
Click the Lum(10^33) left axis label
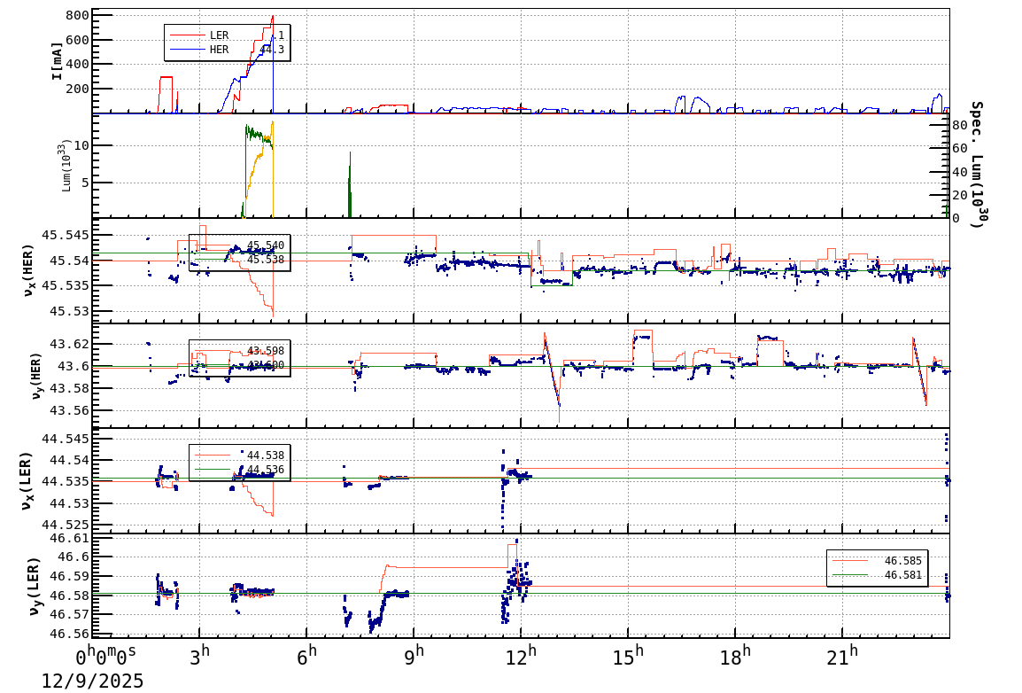coord(66,166)
